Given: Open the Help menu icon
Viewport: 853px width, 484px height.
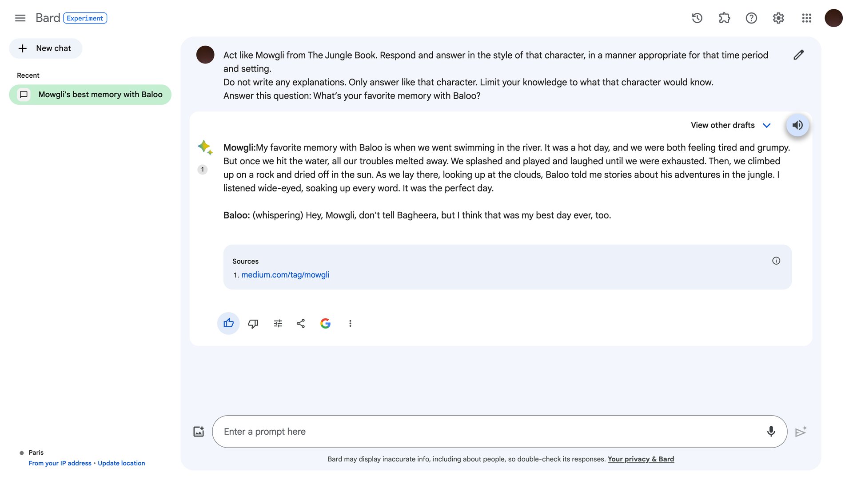Looking at the screenshot, I should 751,18.
